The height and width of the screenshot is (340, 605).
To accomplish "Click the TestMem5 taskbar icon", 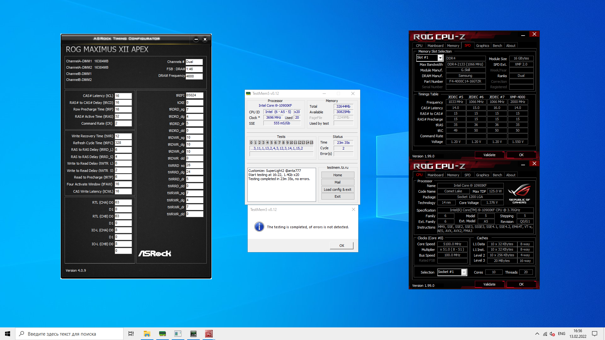I will pos(162,334).
